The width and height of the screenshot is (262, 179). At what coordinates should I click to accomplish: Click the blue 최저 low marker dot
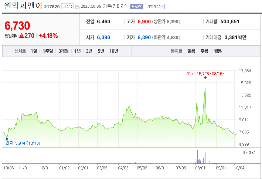(7, 139)
